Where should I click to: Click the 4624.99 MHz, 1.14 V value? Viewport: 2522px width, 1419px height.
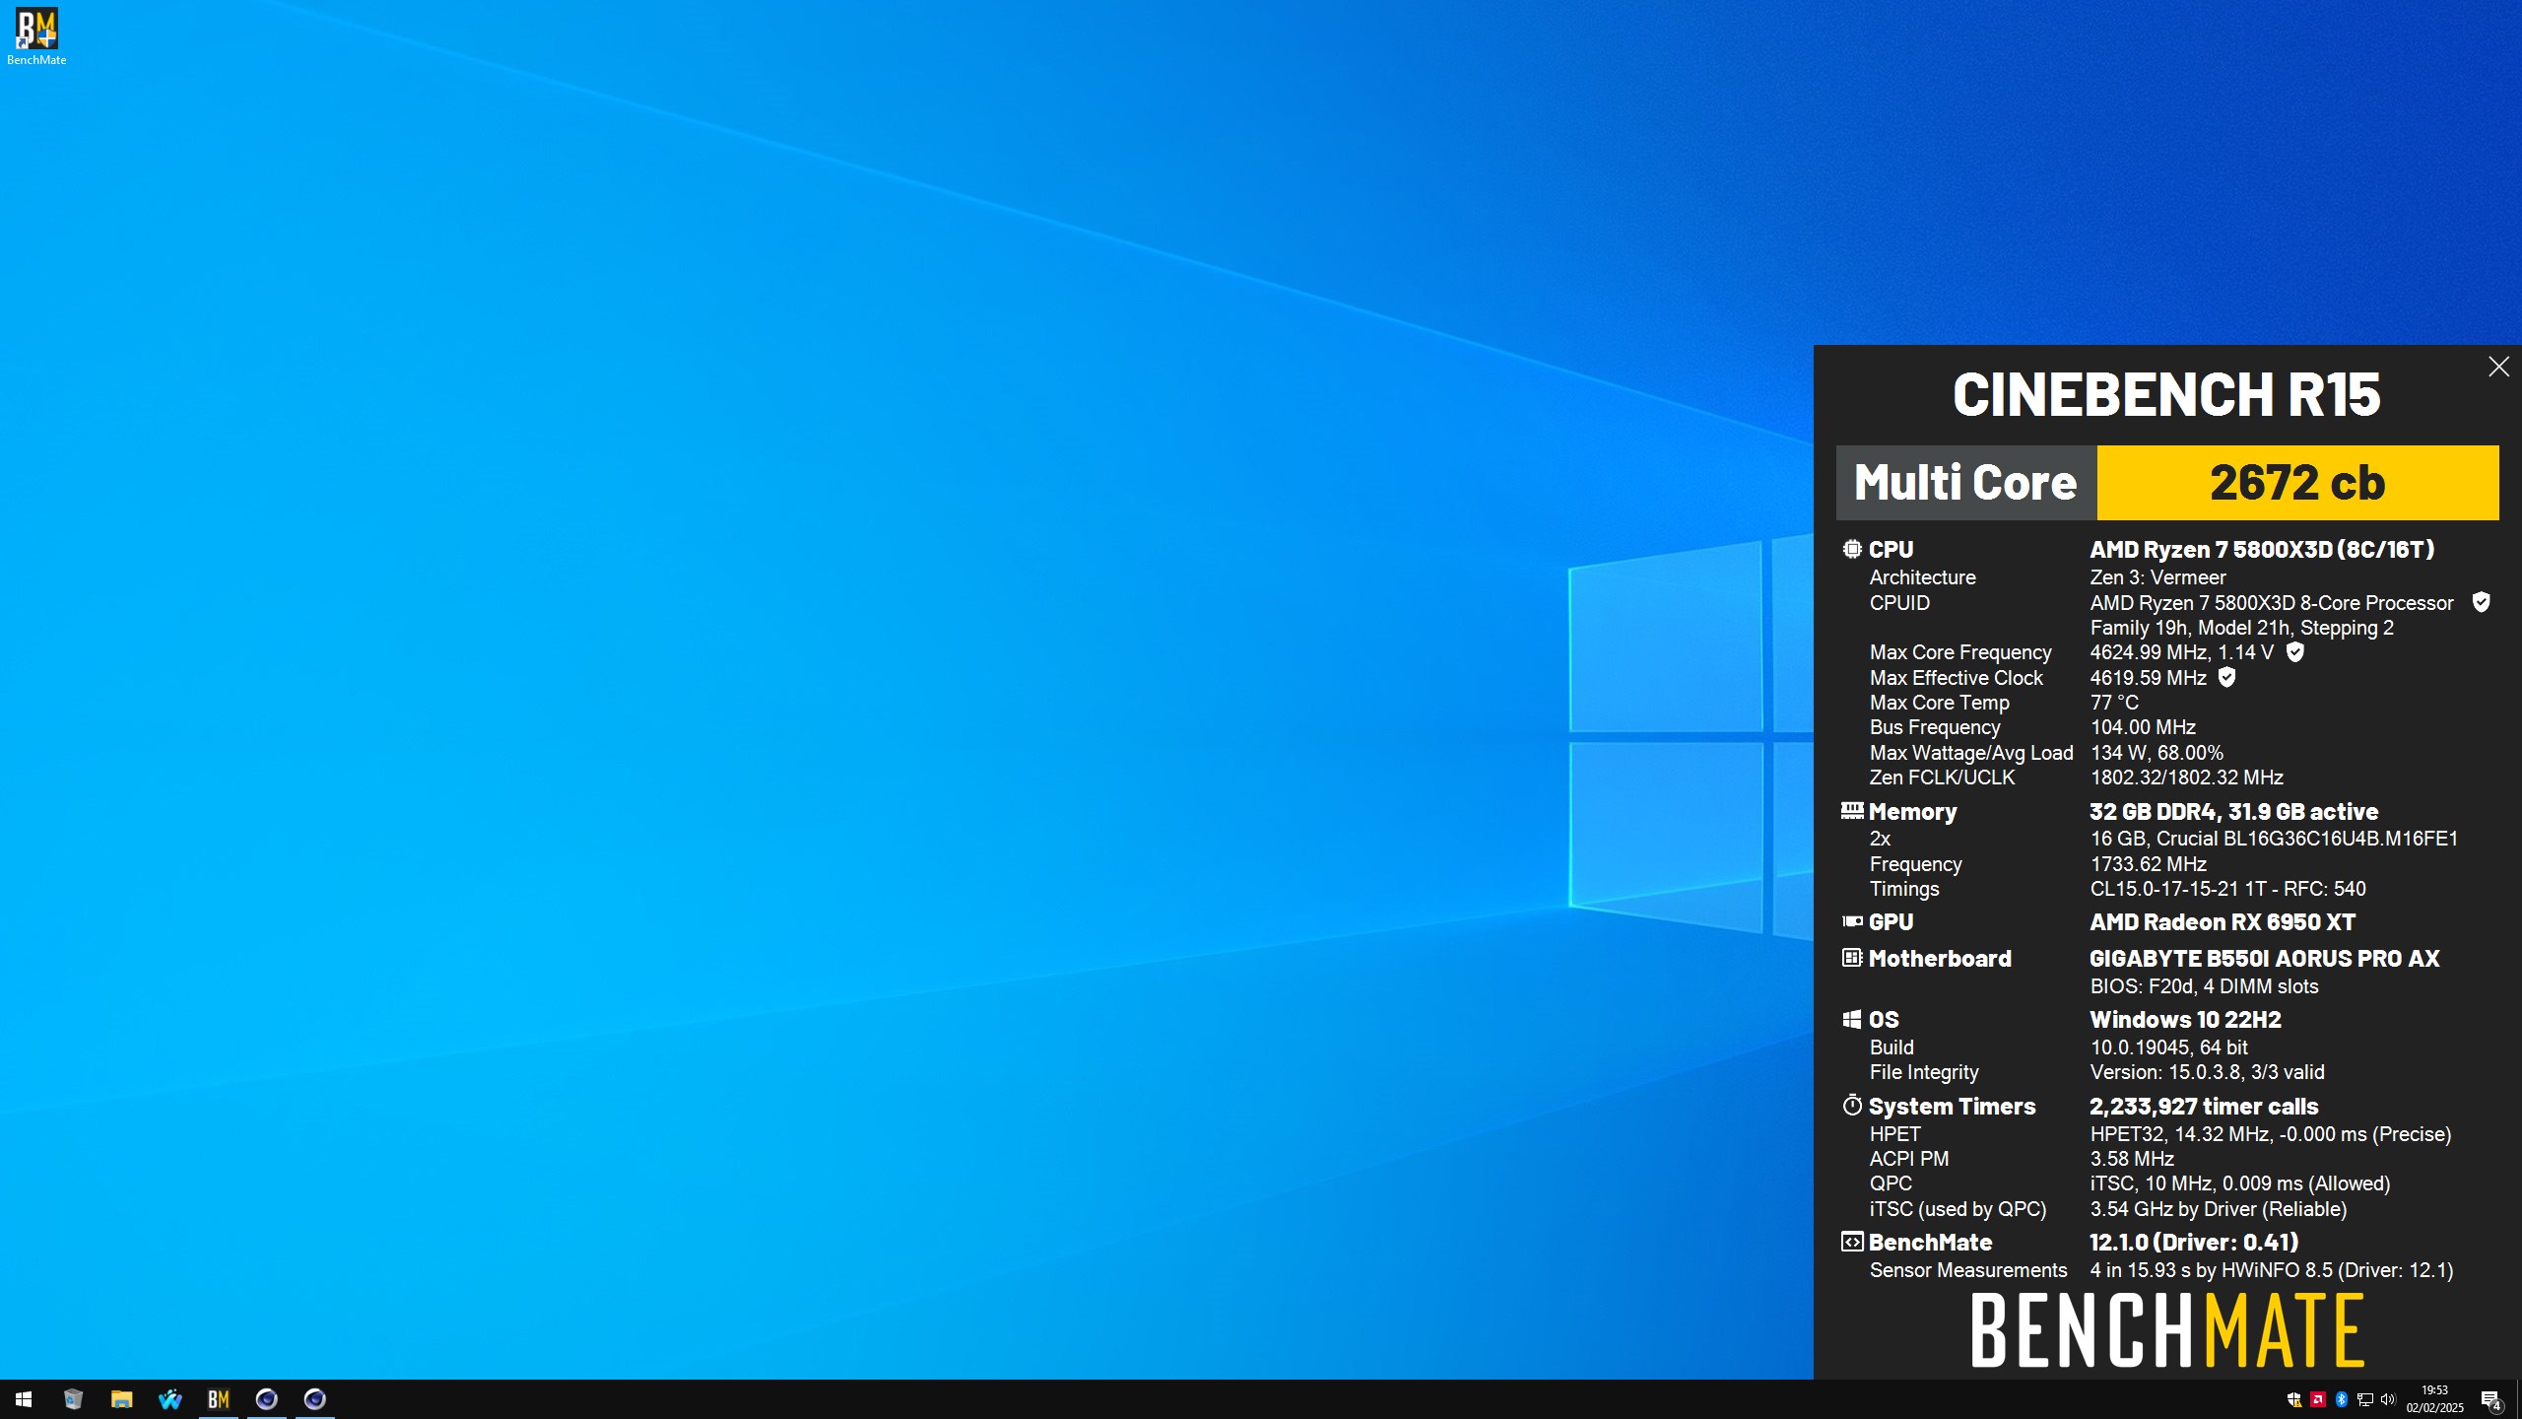(2181, 652)
